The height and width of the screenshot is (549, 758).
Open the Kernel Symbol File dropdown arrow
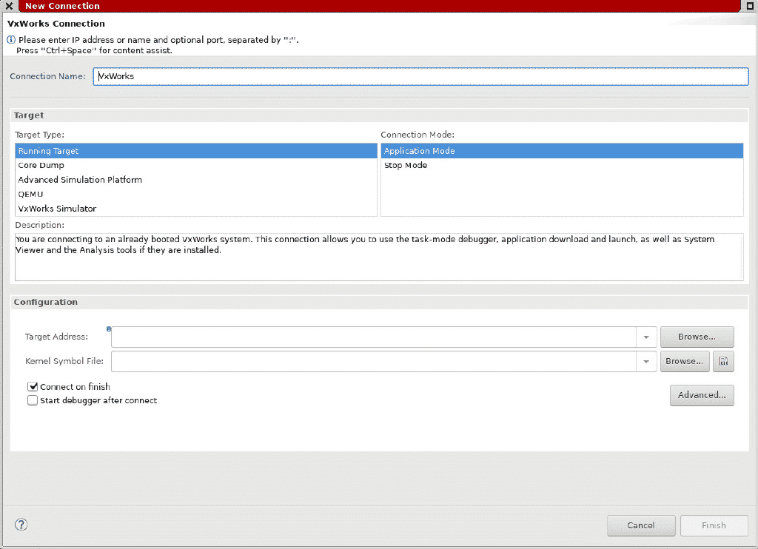[x=645, y=361]
